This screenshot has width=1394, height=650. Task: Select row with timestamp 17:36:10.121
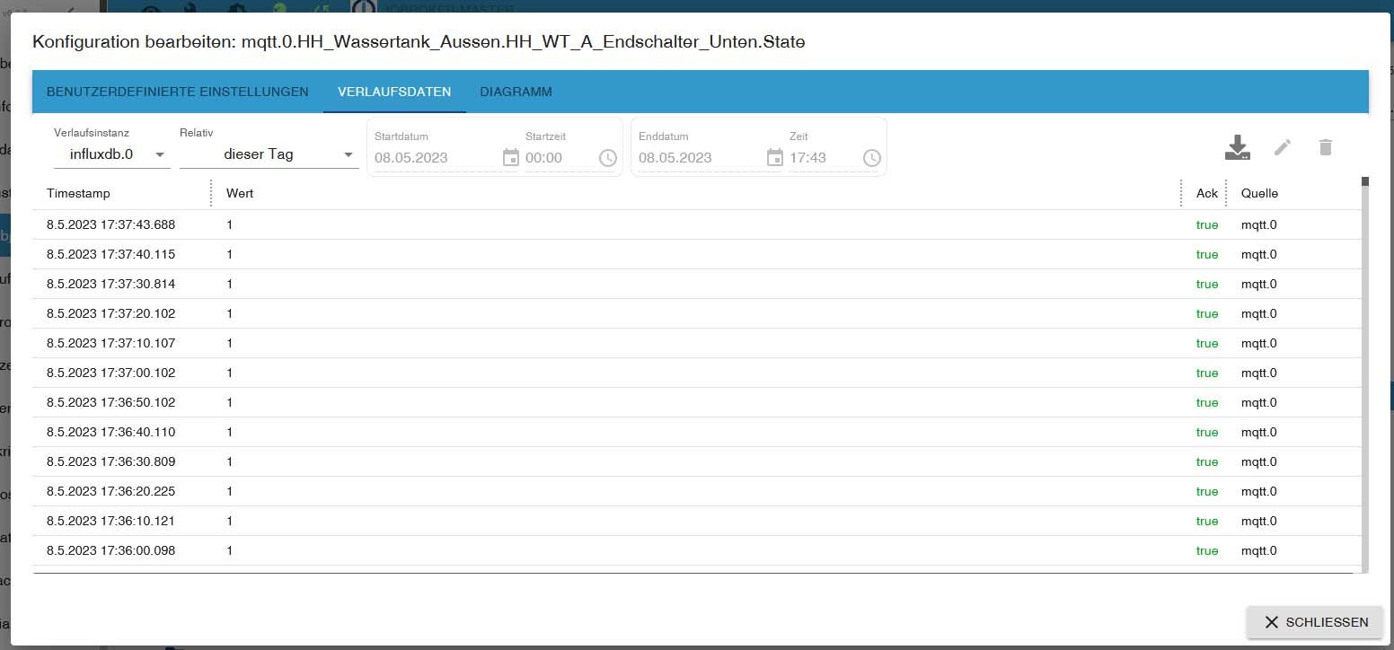pos(696,521)
